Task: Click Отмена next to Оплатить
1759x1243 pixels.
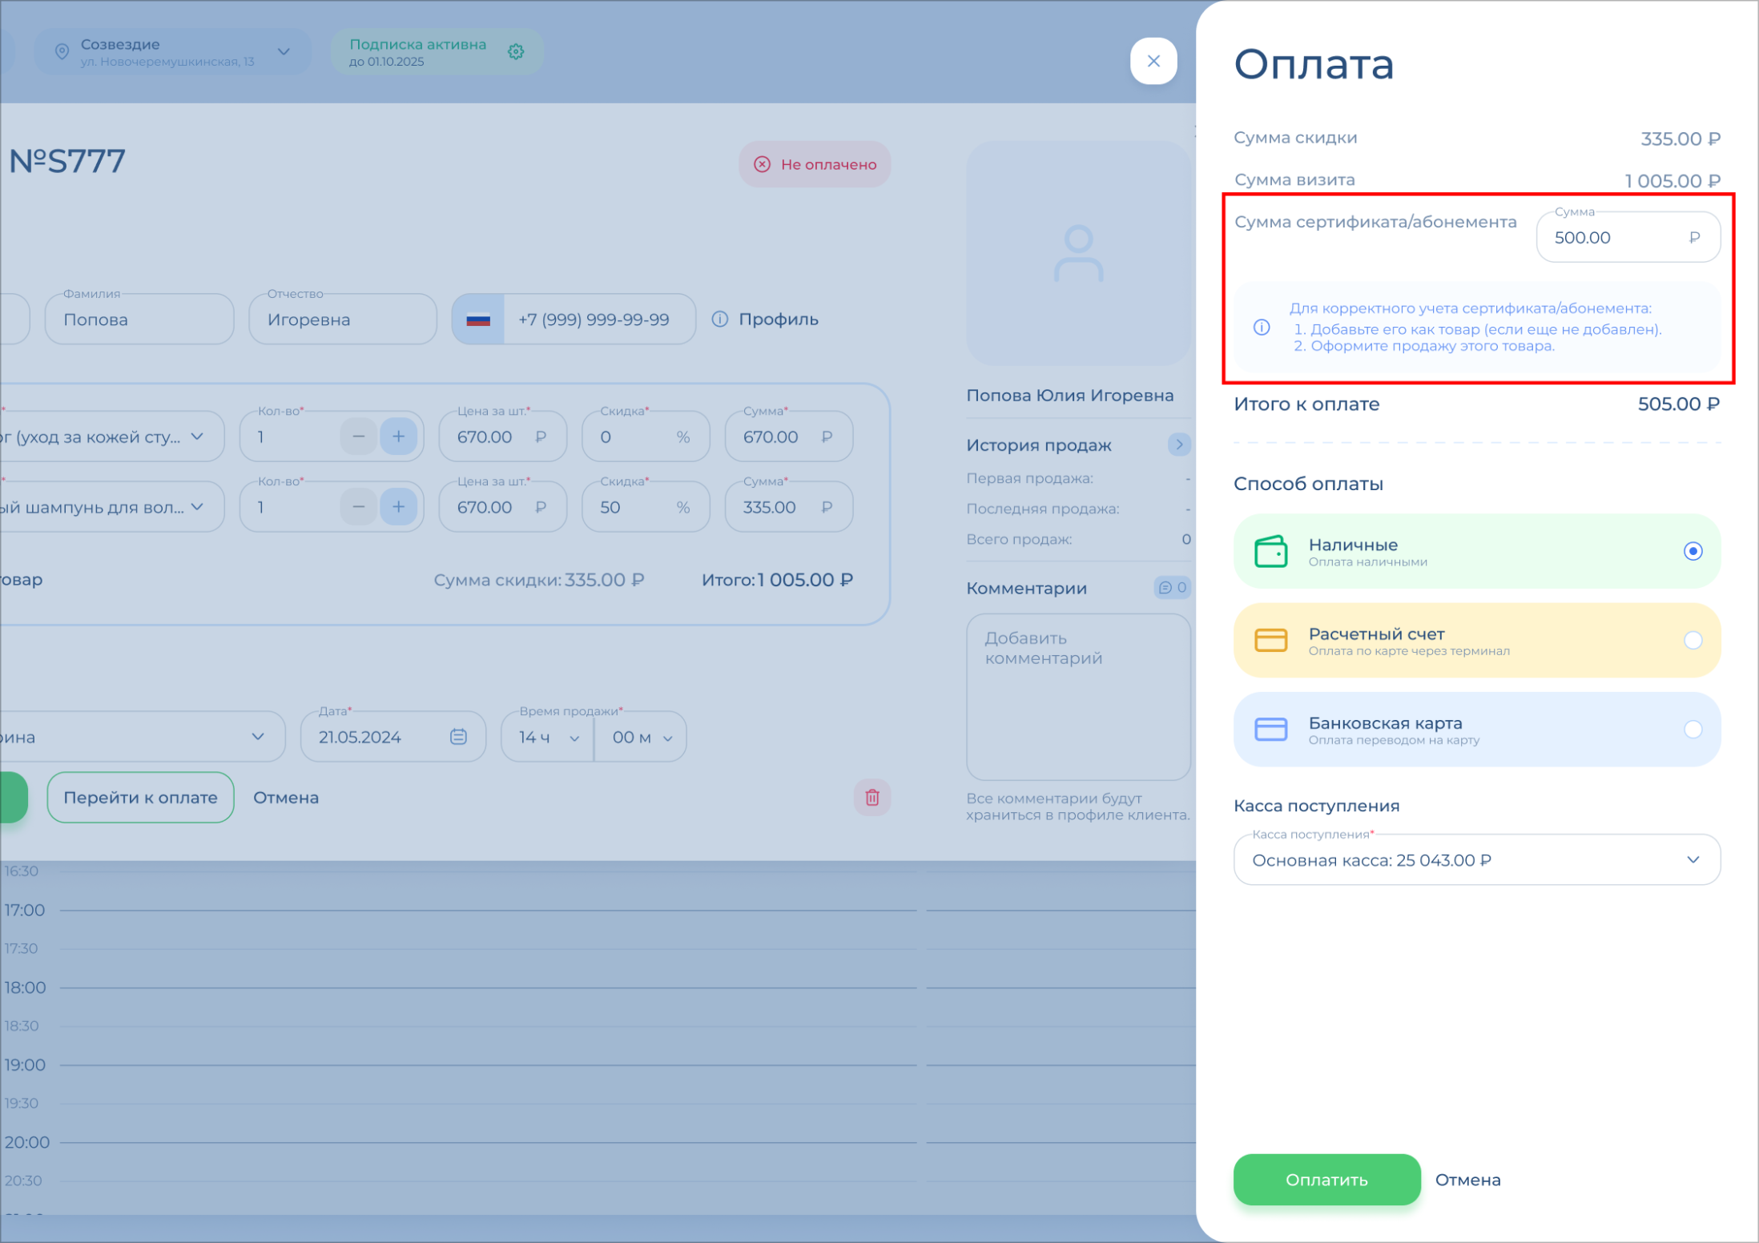Action: pyautogui.click(x=1467, y=1180)
